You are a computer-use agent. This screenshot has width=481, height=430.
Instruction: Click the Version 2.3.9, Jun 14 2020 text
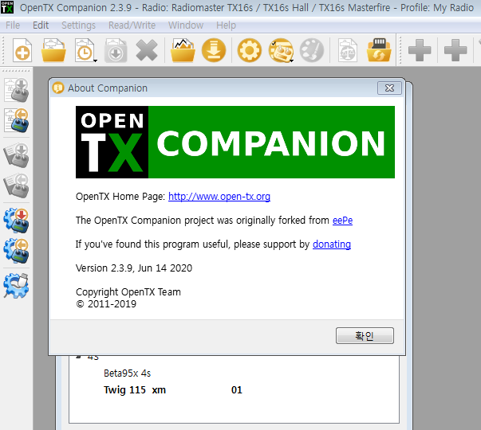[134, 268]
